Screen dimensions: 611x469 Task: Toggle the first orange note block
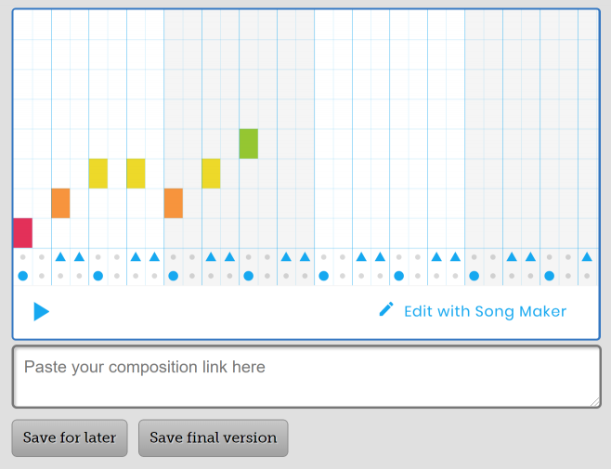pos(60,203)
